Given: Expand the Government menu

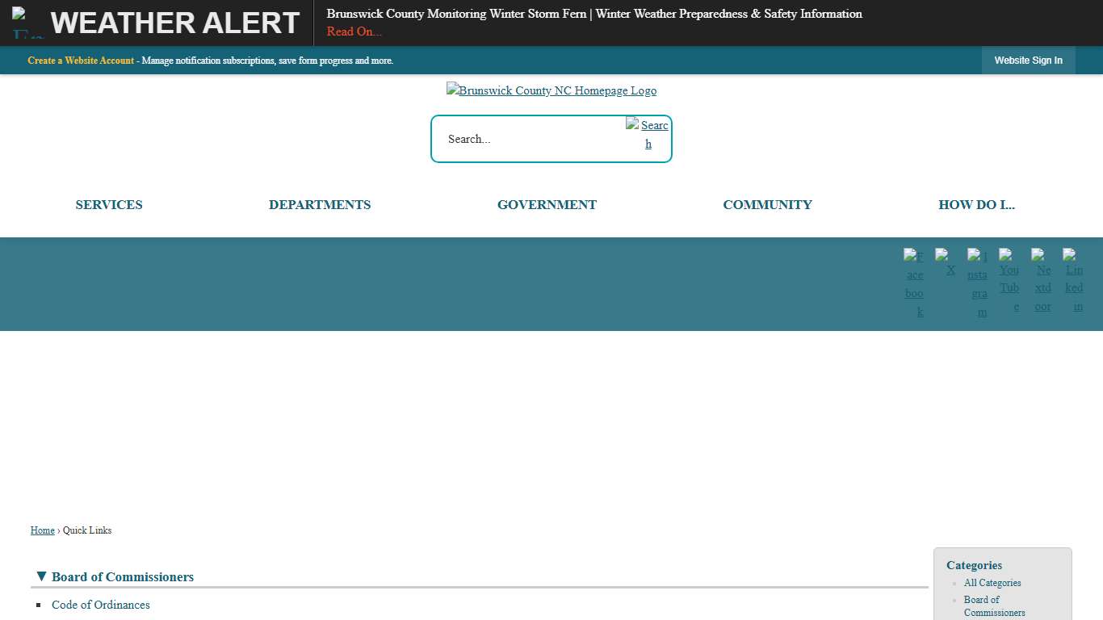Looking at the screenshot, I should [547, 205].
